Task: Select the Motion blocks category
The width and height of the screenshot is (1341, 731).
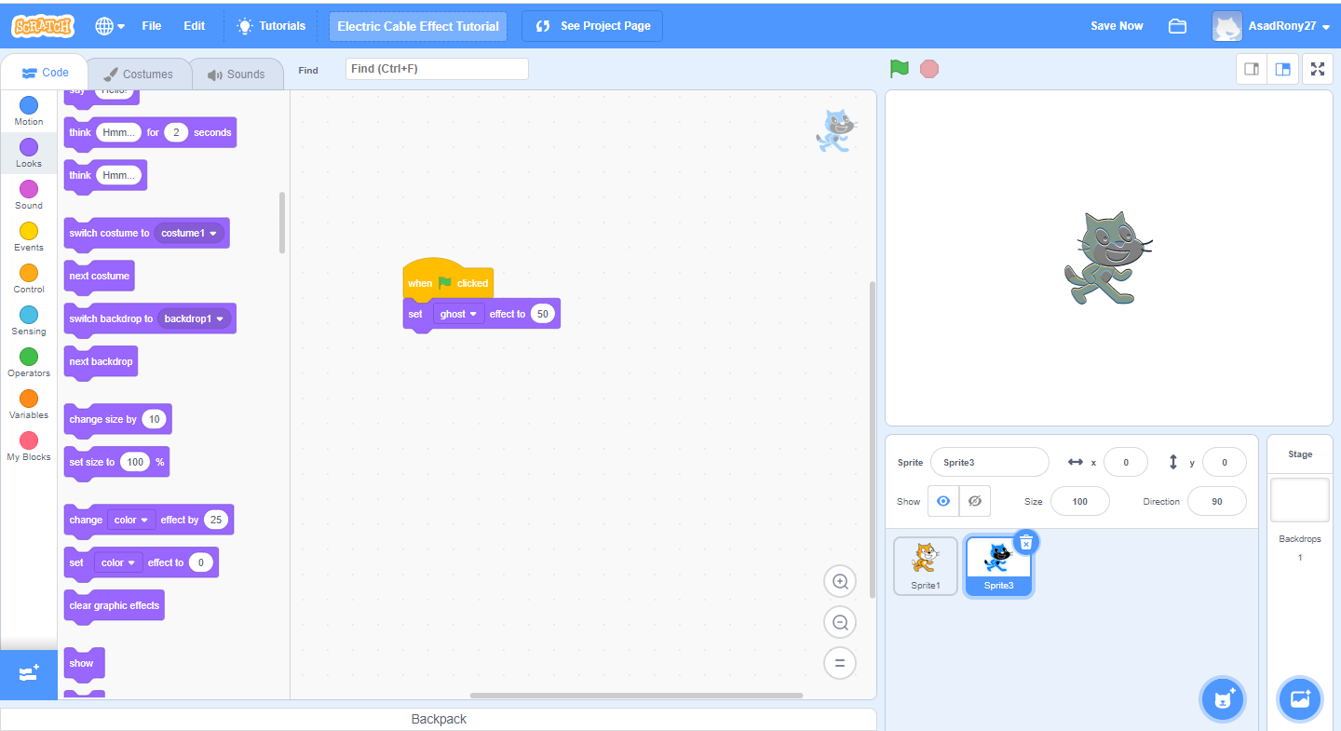Action: point(28,114)
